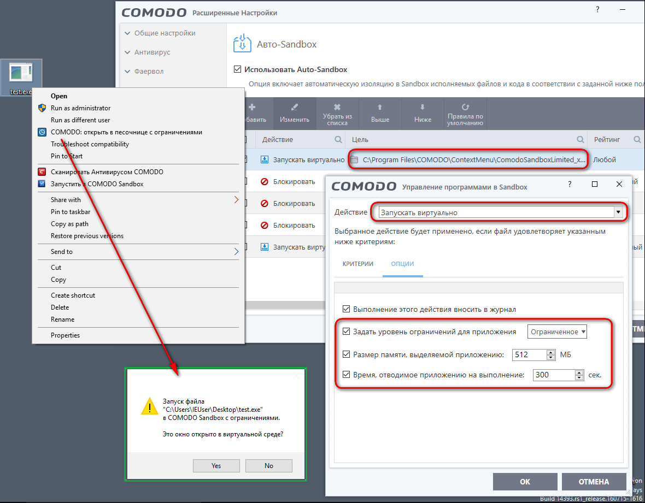
Task: Click the help question mark in the Sandbox dialog
Action: pyautogui.click(x=570, y=184)
